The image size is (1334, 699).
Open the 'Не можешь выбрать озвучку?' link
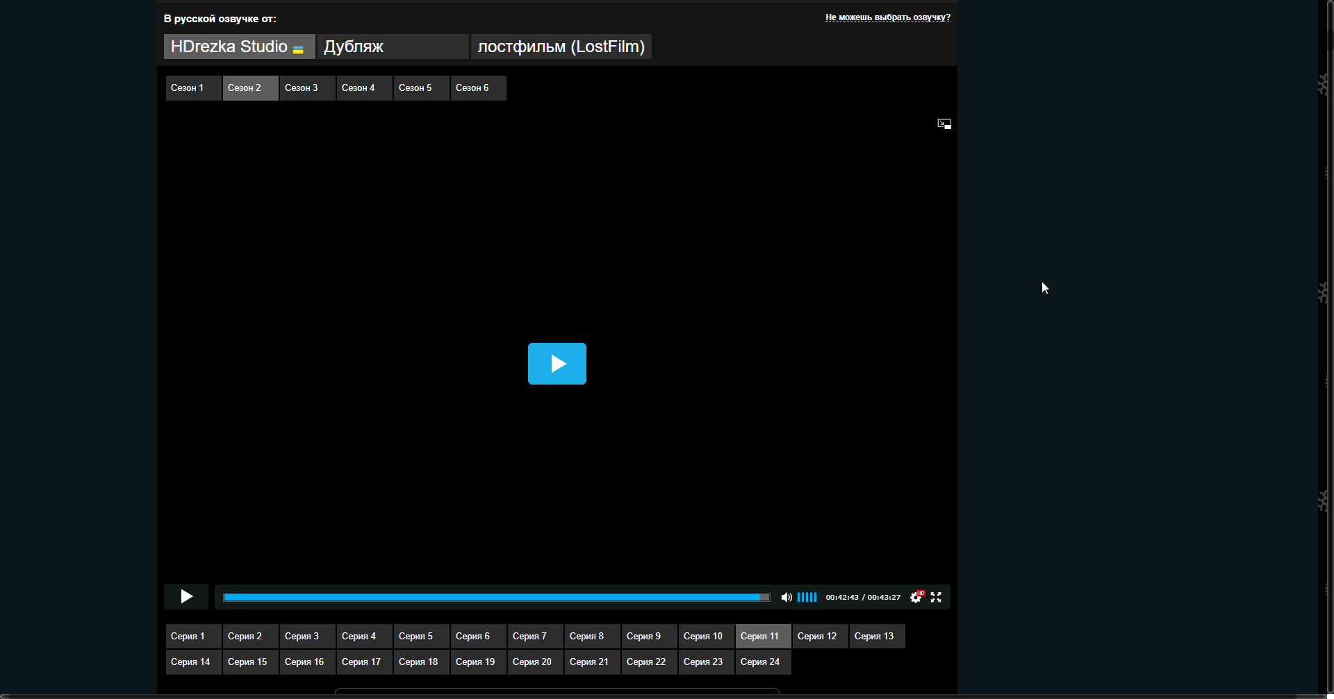pyautogui.click(x=887, y=17)
